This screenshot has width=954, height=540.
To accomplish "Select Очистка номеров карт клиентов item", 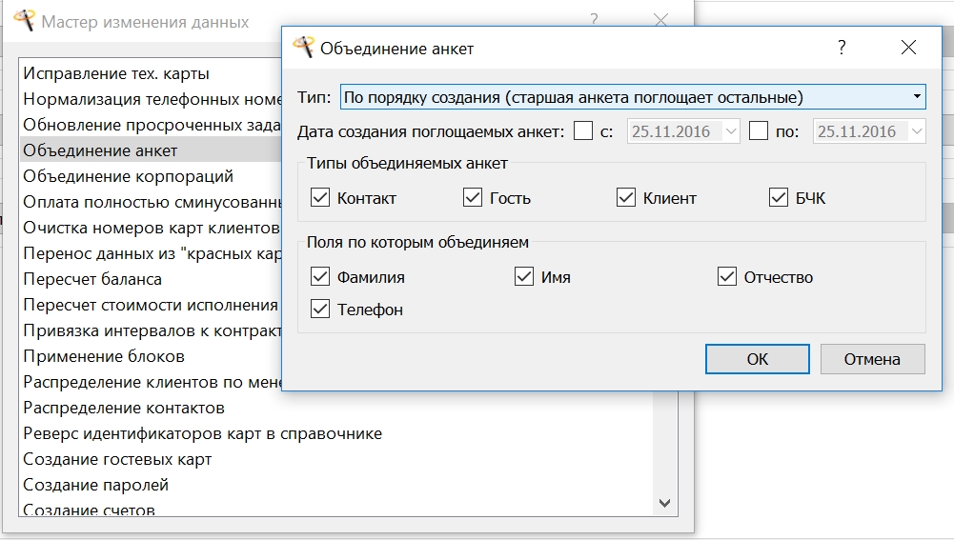I will click(151, 228).
